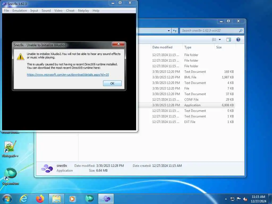Image resolution: width=272 pixels, height=204 pixels.
Task: Open the Action Center flag icon
Action: coord(239,199)
